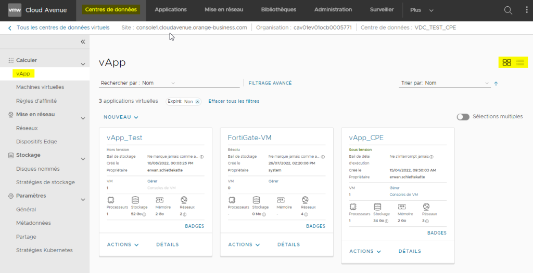Open DÉTAILS for vApp_Test
This screenshot has width=533, height=273.
click(x=168, y=244)
